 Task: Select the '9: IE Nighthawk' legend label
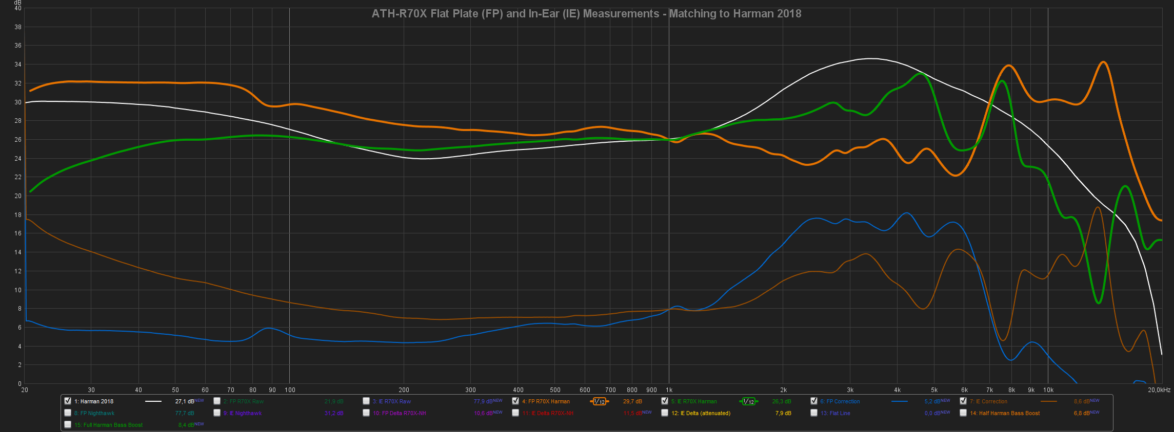[x=243, y=413]
